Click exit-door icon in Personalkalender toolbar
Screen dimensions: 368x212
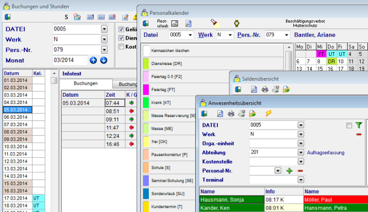pyautogui.click(x=146, y=23)
